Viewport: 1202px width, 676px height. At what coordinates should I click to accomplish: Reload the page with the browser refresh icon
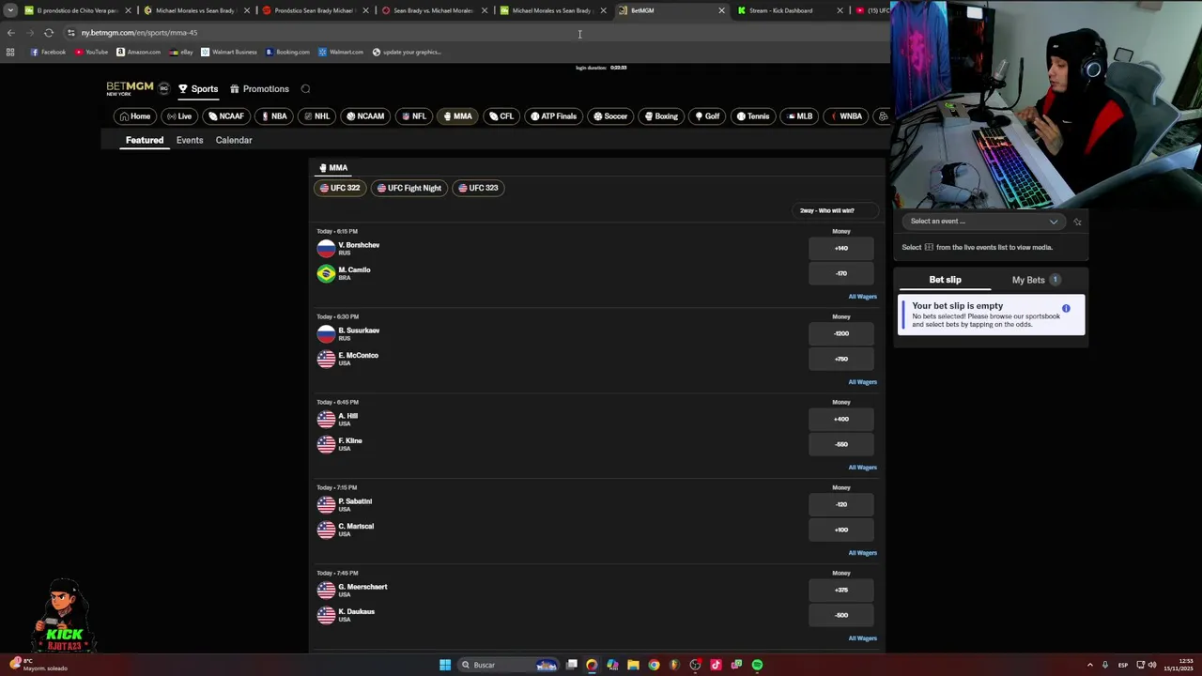click(49, 33)
